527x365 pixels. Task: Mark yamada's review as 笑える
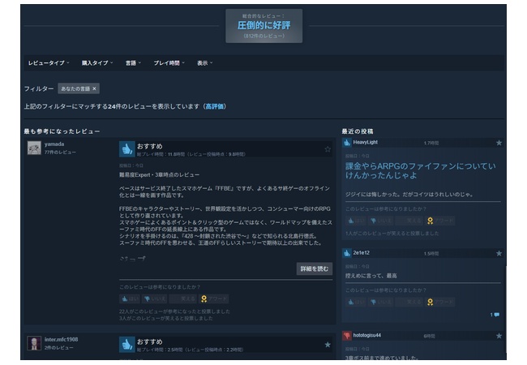click(x=182, y=298)
